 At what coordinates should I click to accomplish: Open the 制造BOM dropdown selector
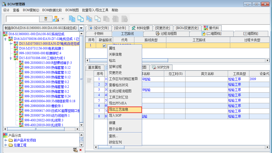coord(81,28)
